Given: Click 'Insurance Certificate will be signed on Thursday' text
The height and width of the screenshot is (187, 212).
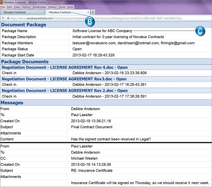Looking at the screenshot, I should (140, 183).
